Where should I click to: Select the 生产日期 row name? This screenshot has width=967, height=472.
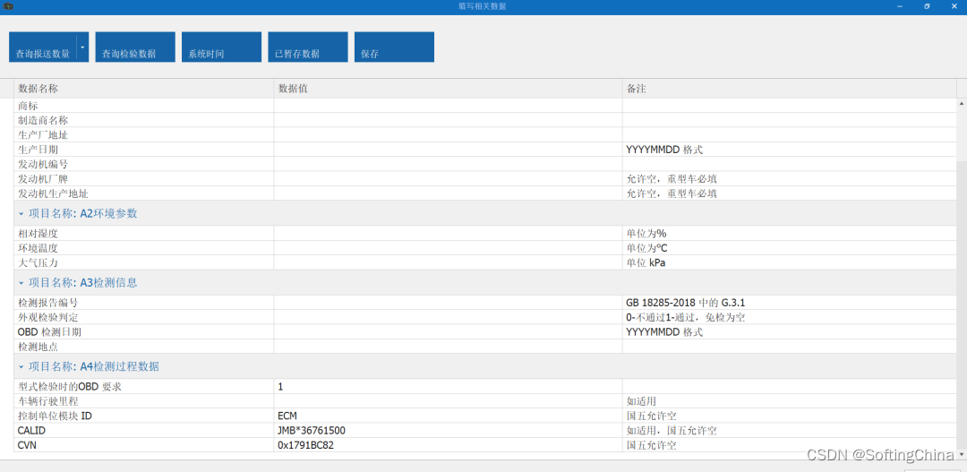(39, 150)
